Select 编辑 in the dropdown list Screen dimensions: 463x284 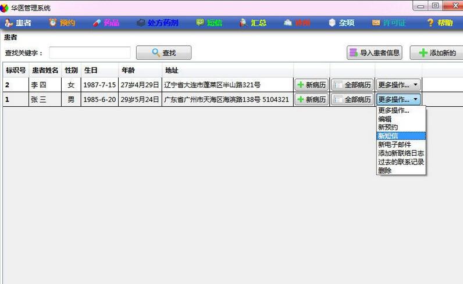[x=401, y=119]
